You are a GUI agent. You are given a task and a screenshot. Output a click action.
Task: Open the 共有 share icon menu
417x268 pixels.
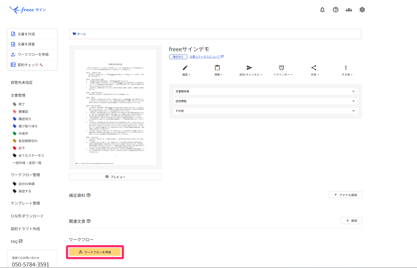pyautogui.click(x=314, y=68)
